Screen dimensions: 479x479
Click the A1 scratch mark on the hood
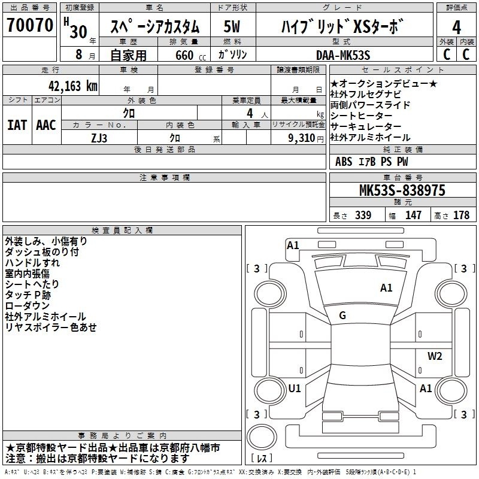386,288
